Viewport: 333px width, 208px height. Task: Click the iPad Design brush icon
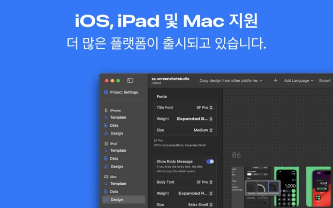point(106,167)
